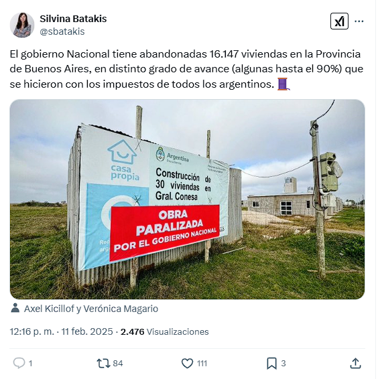
Task: Click the share upload icon
Action: tap(355, 363)
